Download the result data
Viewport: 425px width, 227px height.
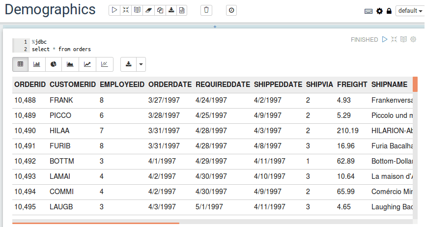tap(128, 64)
